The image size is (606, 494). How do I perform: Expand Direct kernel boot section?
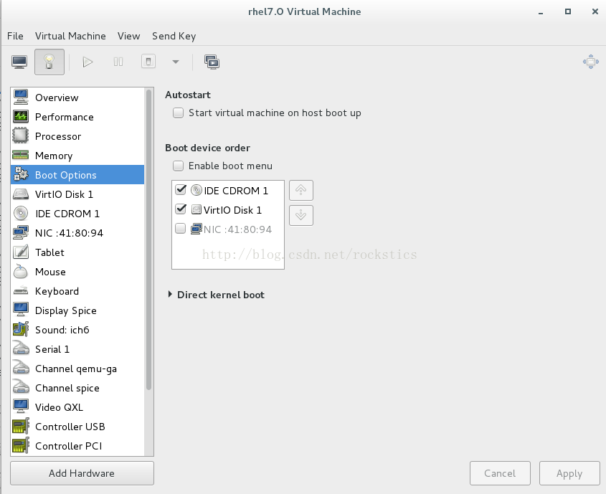point(170,294)
